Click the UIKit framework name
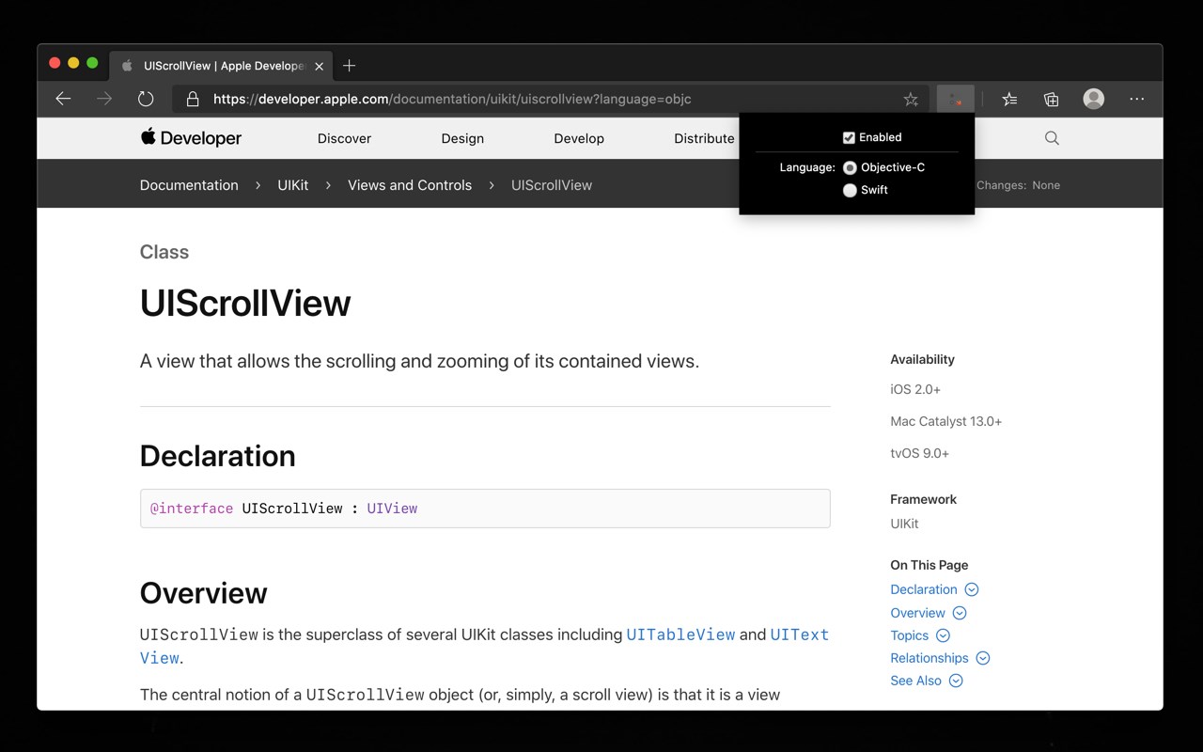The height and width of the screenshot is (752, 1203). point(904,524)
